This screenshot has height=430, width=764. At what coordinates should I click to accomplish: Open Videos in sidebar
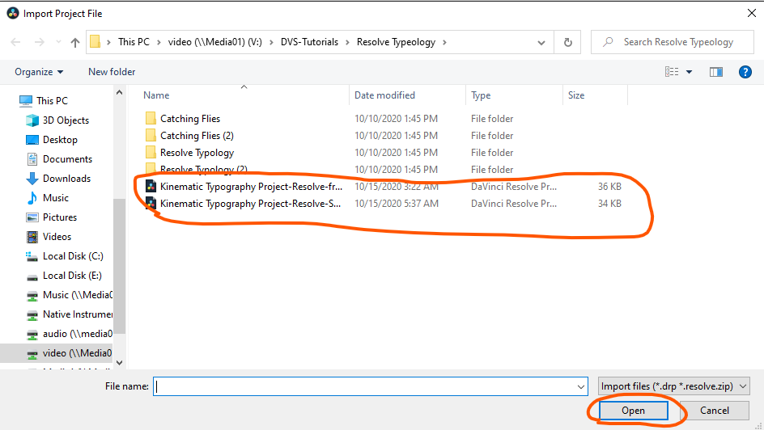[x=49, y=237]
